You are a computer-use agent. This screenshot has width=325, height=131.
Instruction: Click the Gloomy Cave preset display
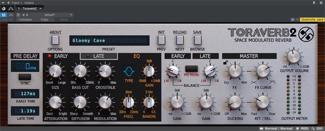click(109, 40)
